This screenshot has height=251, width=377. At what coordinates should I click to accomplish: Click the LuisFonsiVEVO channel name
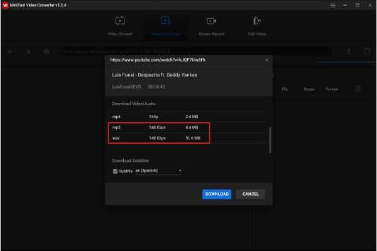pyautogui.click(x=126, y=87)
